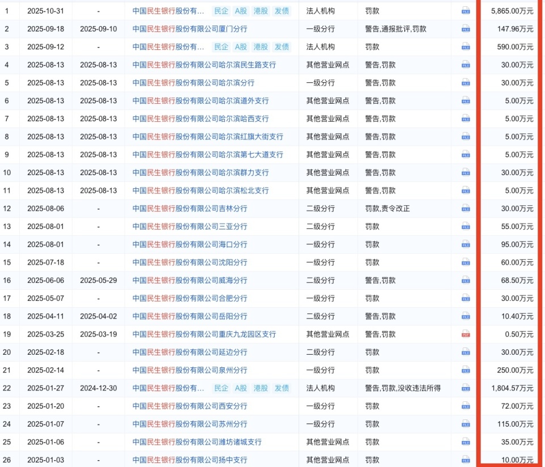Open the 重庆九龙园区支行 company link
The width and height of the screenshot is (545, 467).
tap(204, 334)
